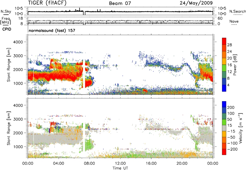Screen dimensions: 246x170
Task: Click the 20 dB power colorbar label
Action: tap(229, 58)
